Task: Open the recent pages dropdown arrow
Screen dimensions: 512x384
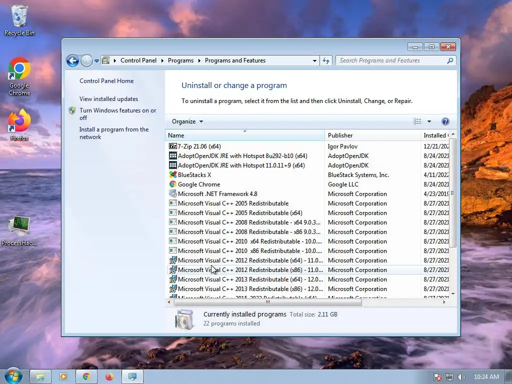Action: coord(96,60)
